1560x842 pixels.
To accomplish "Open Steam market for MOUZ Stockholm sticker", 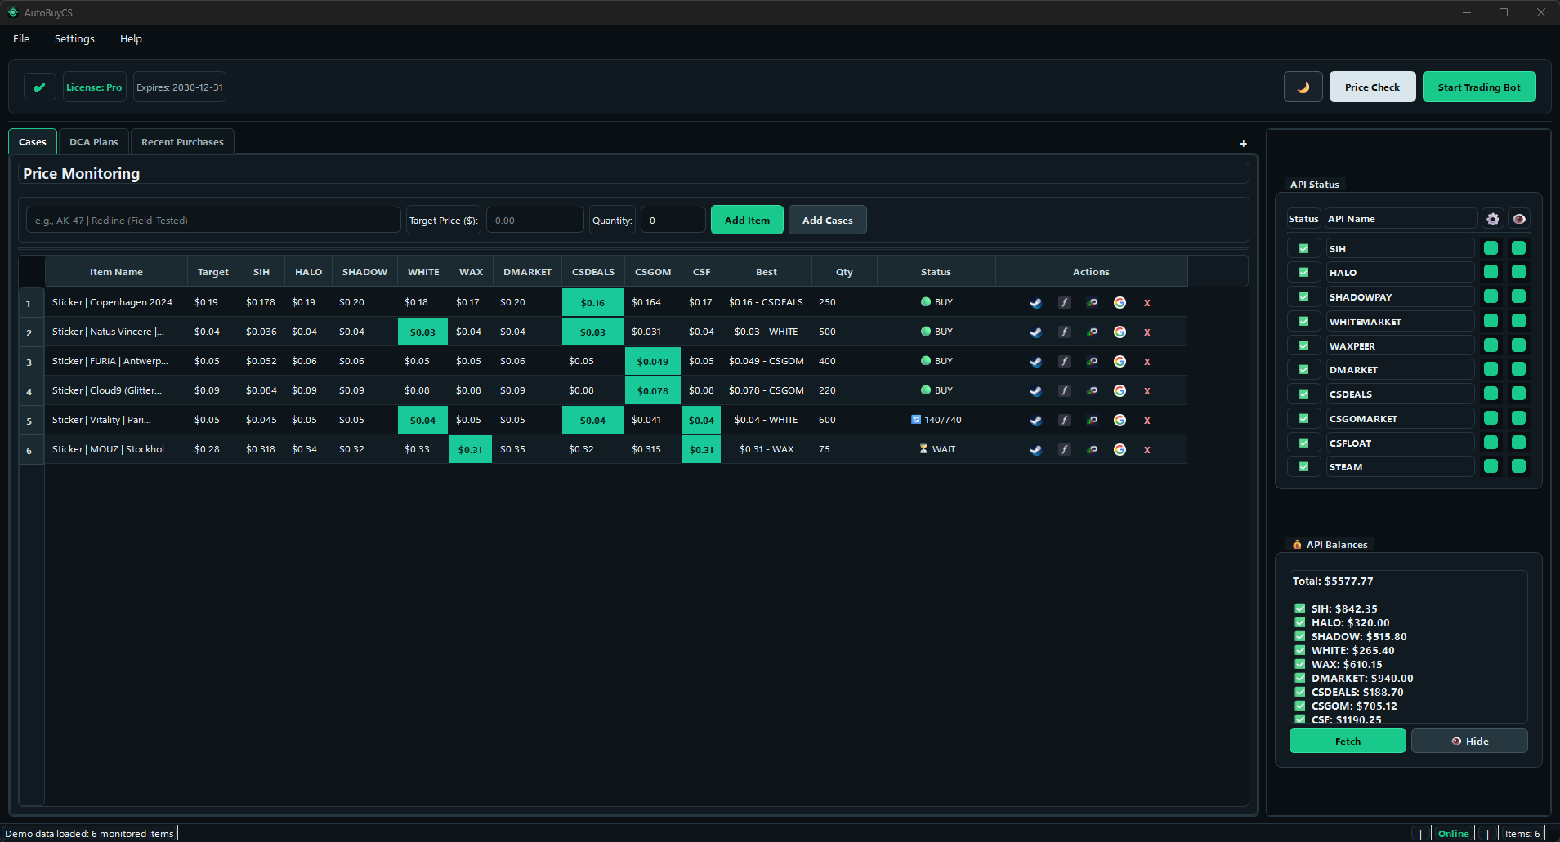I will [x=1035, y=449].
